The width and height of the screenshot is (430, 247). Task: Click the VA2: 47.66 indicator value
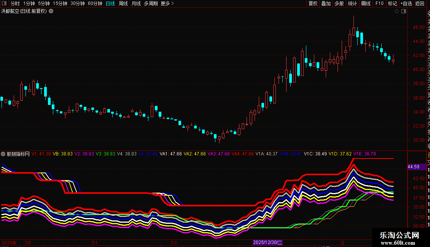[195, 154]
